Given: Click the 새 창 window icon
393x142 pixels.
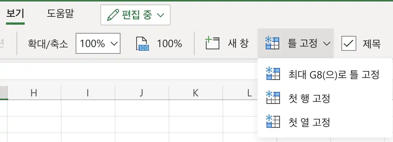Looking at the screenshot, I should [x=212, y=43].
